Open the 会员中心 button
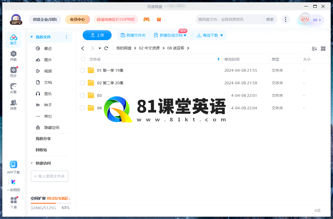This screenshot has height=219, width=333. coord(77,19)
